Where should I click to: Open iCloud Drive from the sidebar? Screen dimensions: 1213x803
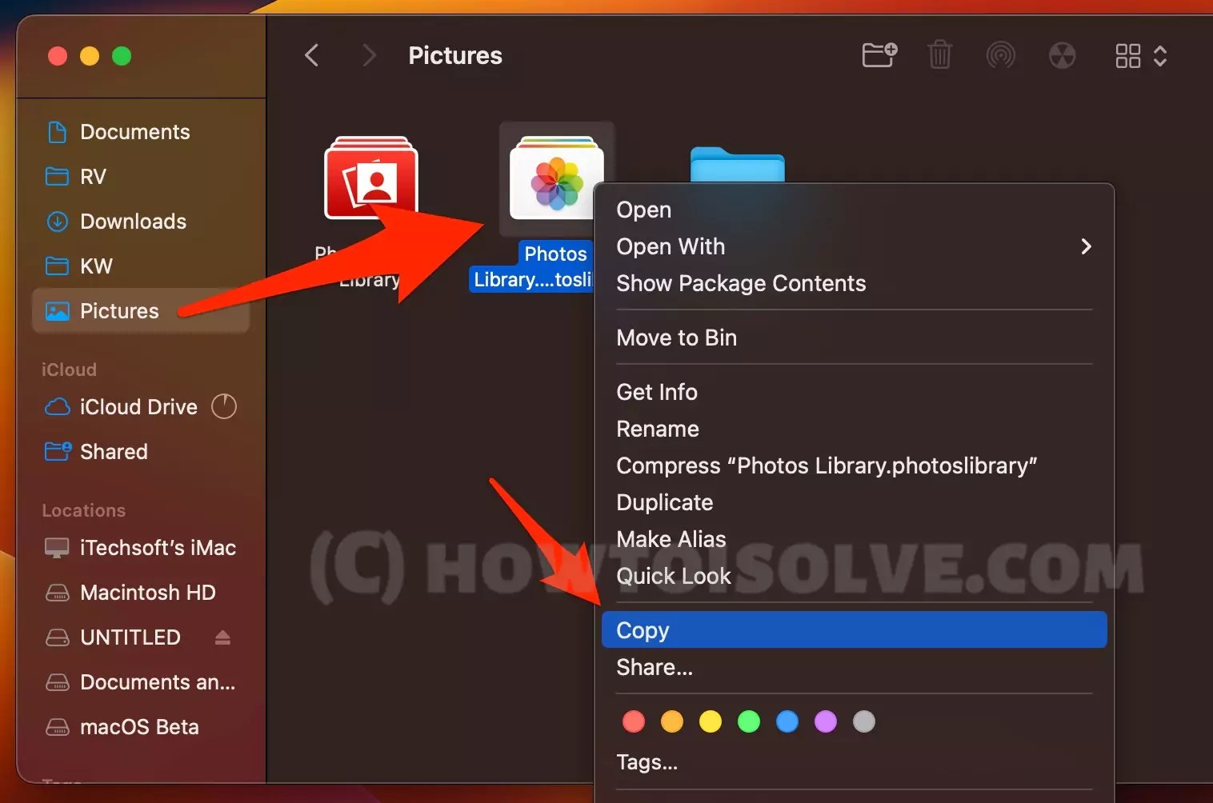tap(136, 406)
